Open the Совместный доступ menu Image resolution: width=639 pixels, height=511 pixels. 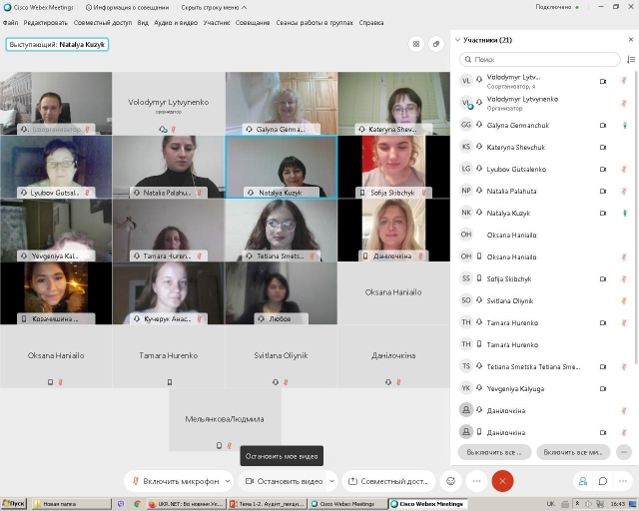coord(103,23)
